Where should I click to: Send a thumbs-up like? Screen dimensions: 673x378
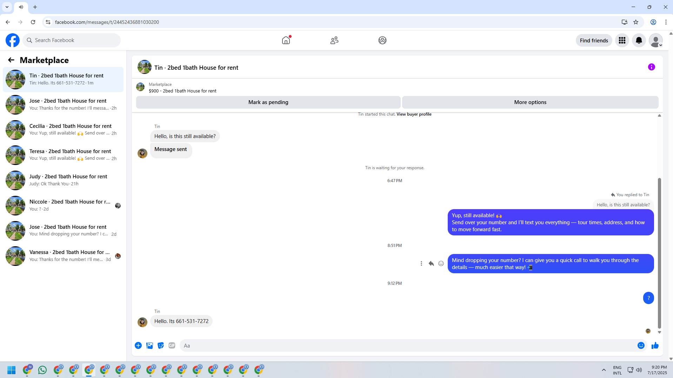click(655, 345)
